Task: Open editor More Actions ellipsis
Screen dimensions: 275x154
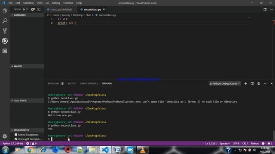Action: 271,9
